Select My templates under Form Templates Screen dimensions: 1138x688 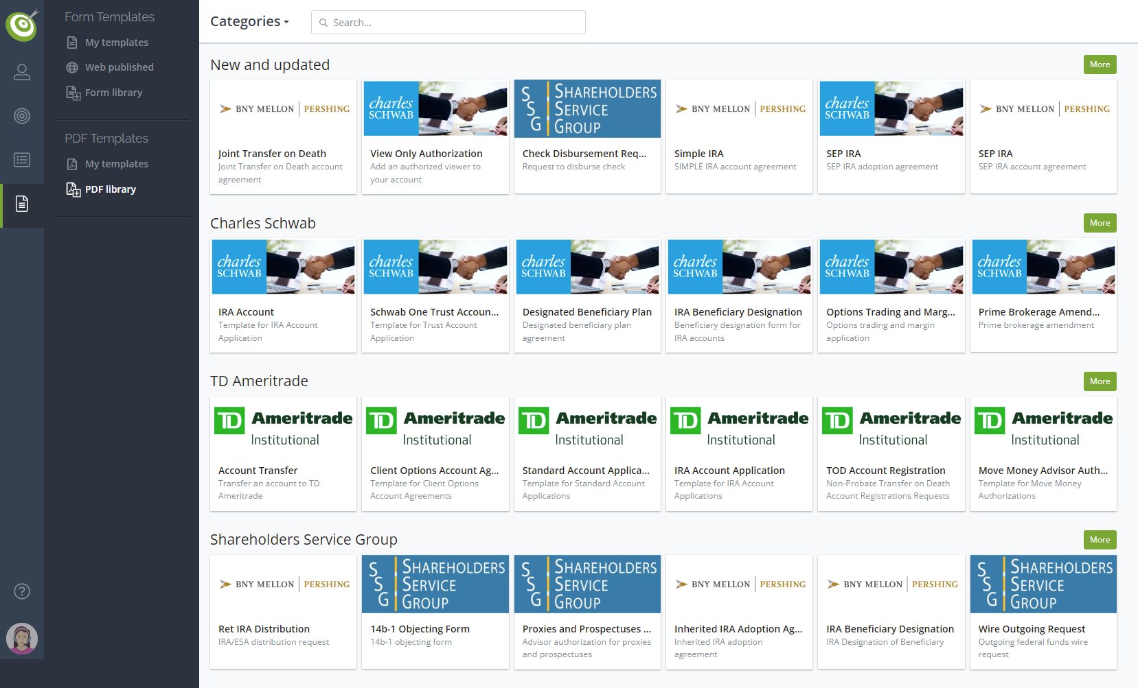[115, 42]
